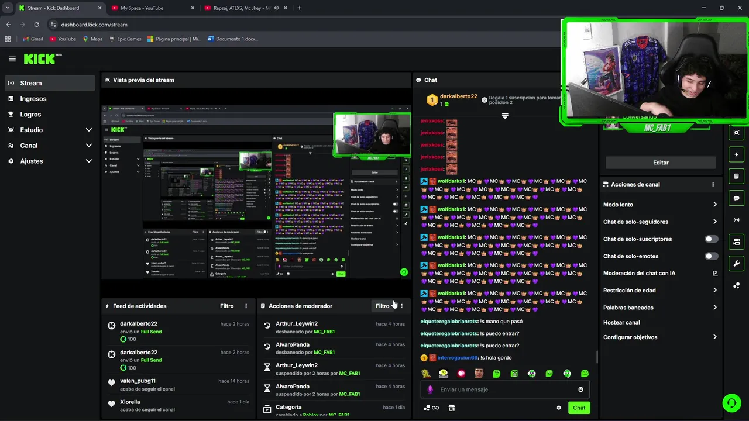Click the broadcast signal panel icon
This screenshot has width=749, height=421.
coord(736,220)
